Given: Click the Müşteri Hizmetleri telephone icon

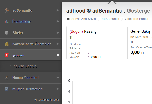Looking at the screenshot, I should coord(7,89).
